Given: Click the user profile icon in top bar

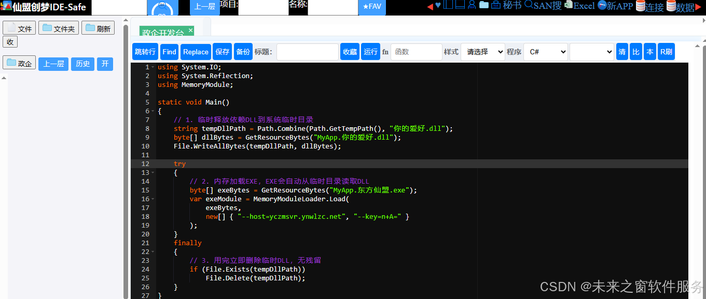Looking at the screenshot, I should pyautogui.click(x=472, y=5).
